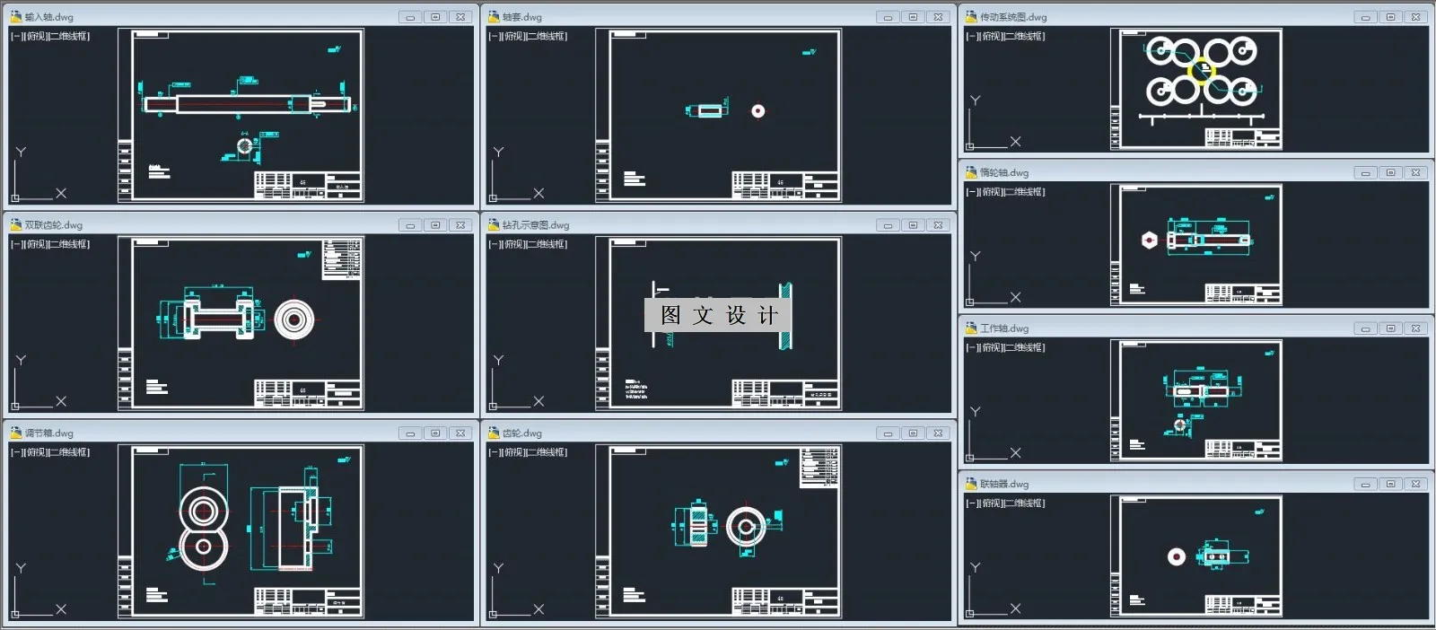Click the DWG file icon of 工作轴.dwg window
The width and height of the screenshot is (1436, 630).
pos(971,328)
